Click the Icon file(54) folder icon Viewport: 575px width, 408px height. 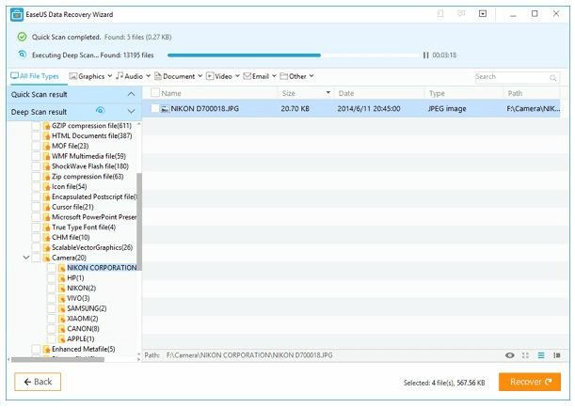(x=46, y=187)
